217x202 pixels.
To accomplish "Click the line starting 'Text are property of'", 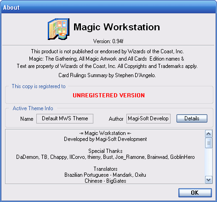I will coord(107,66).
